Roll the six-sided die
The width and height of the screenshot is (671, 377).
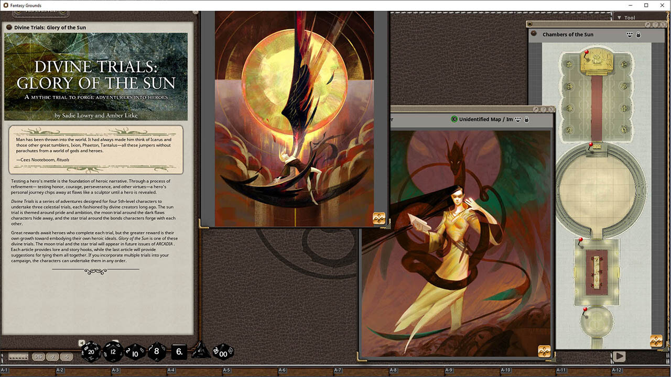(179, 351)
